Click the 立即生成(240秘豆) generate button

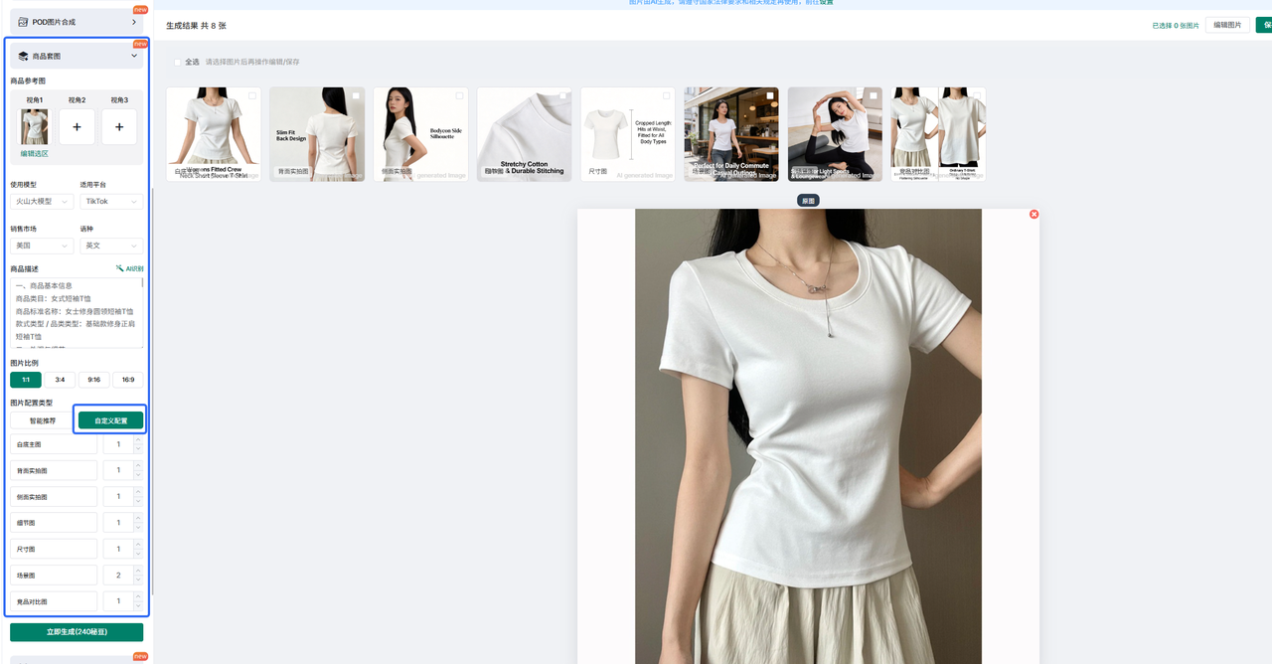77,632
